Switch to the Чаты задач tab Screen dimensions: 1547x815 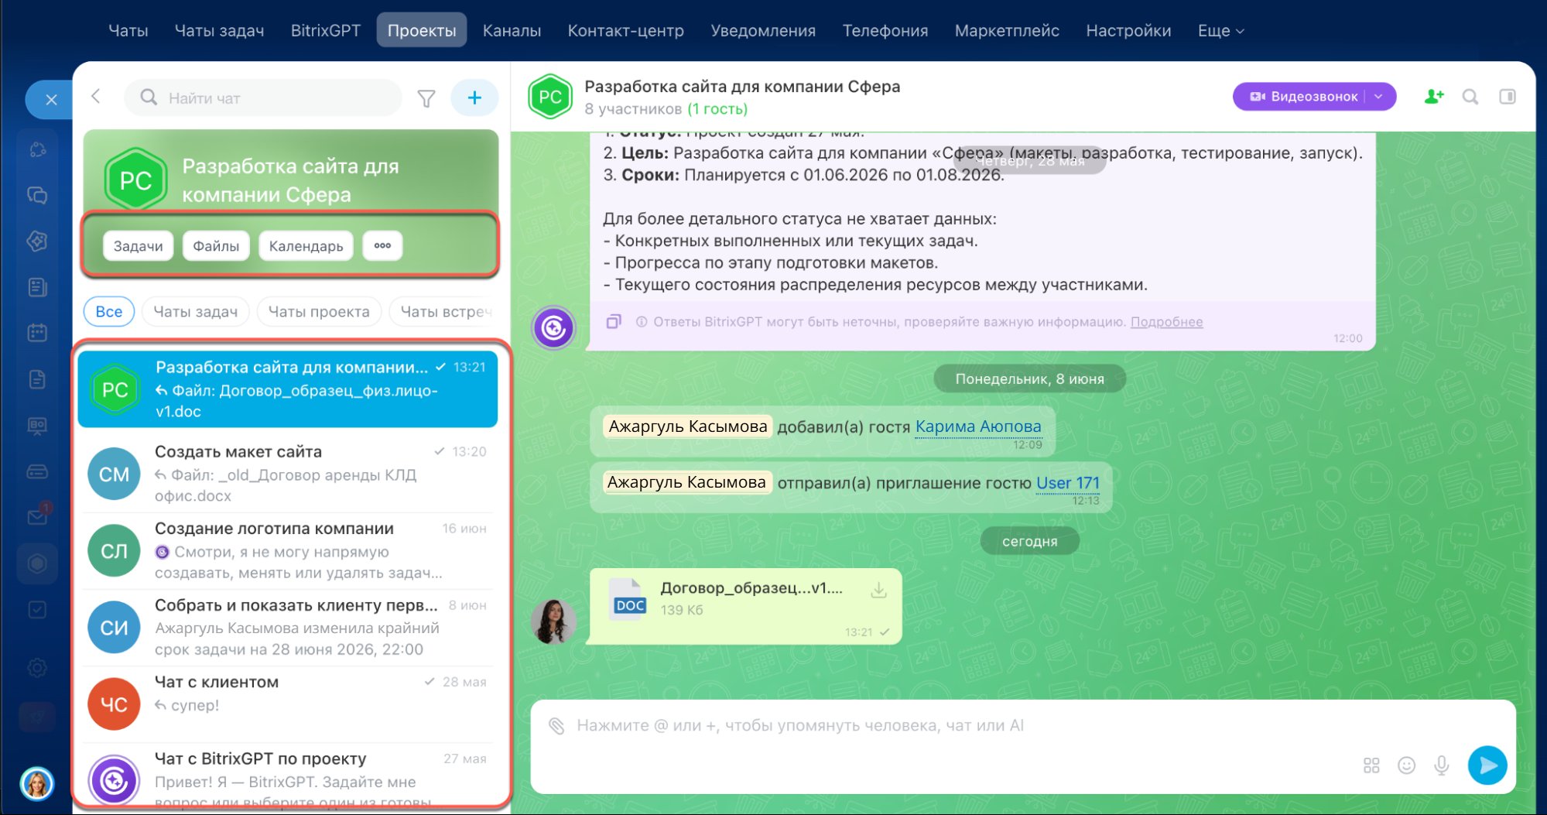pos(220,31)
